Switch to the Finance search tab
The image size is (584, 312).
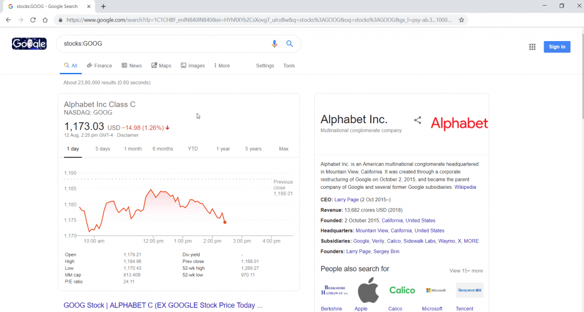(99, 66)
